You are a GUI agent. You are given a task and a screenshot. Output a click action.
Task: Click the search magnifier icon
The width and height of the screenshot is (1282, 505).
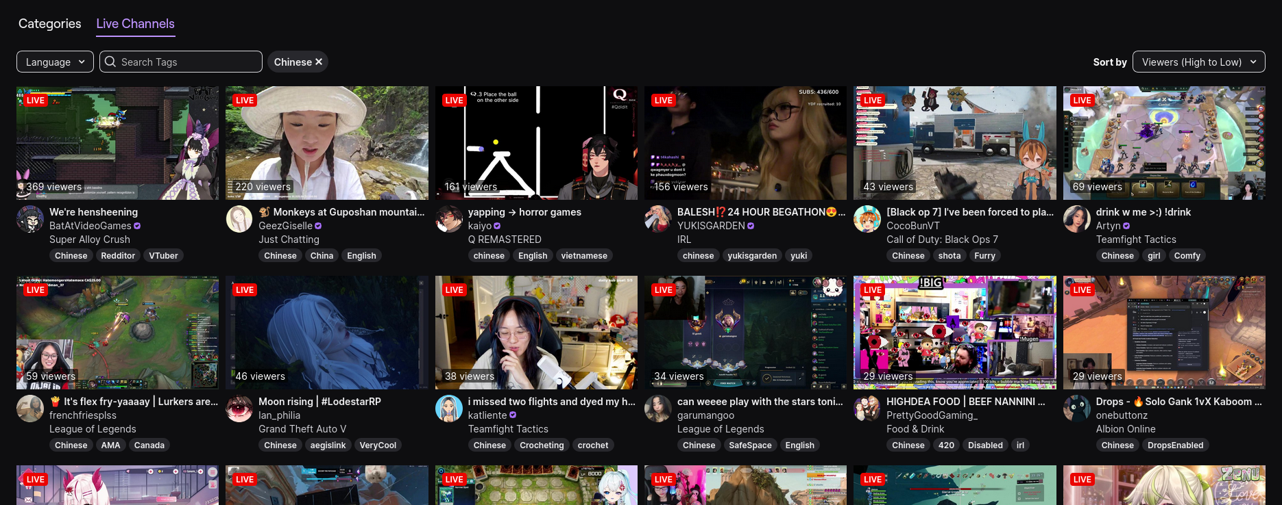[110, 62]
